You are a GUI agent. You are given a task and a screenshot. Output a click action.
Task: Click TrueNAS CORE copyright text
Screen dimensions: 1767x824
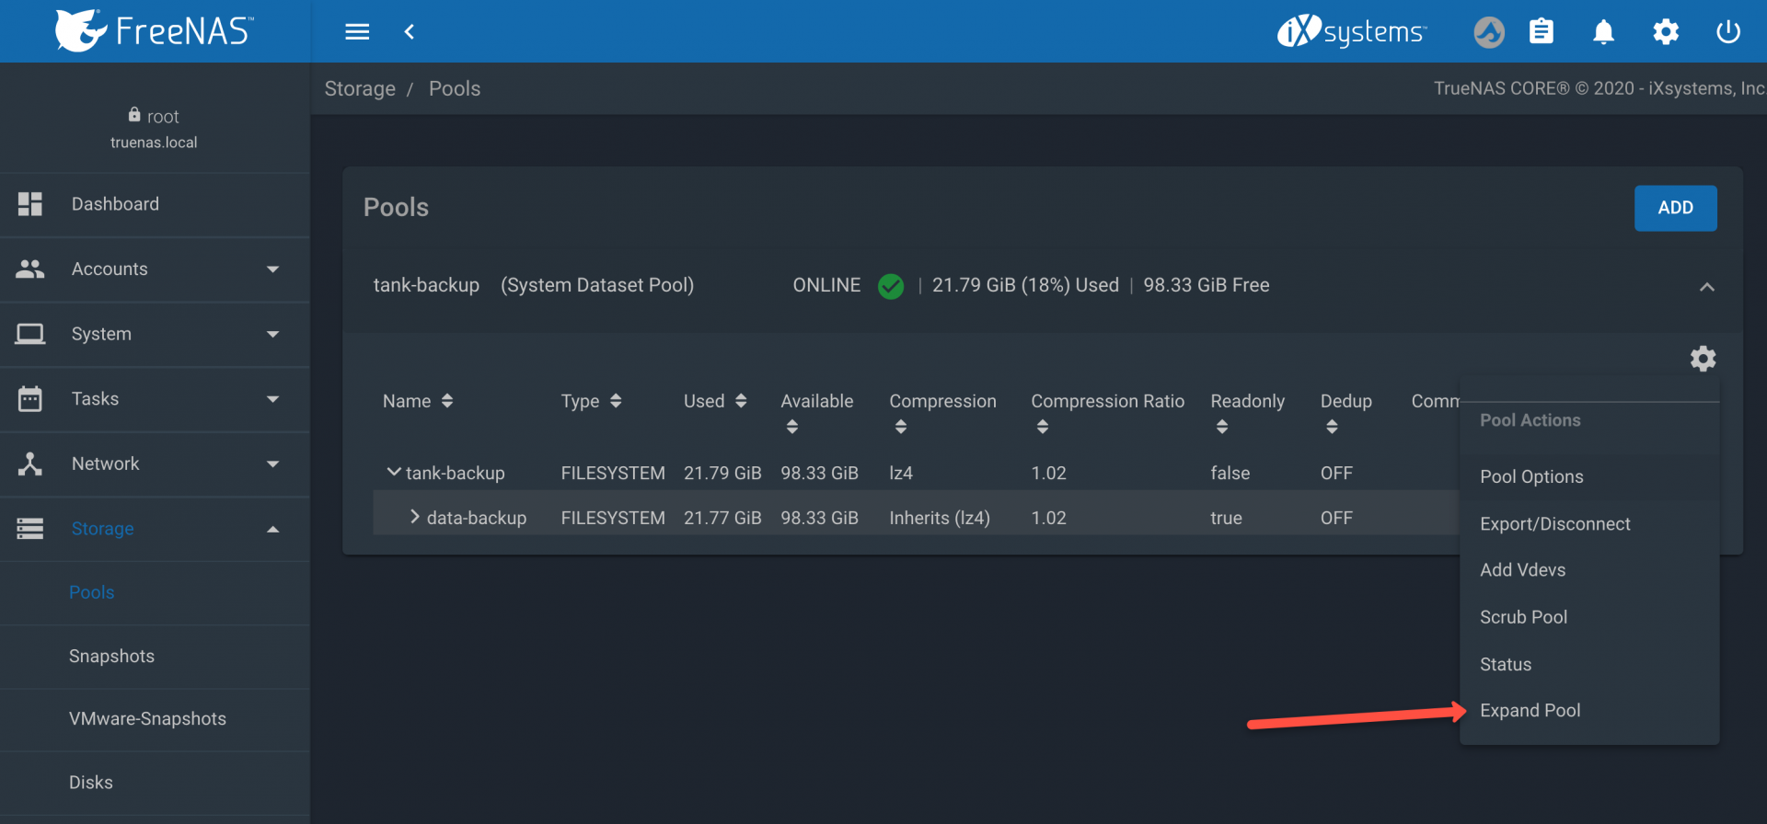click(1600, 88)
